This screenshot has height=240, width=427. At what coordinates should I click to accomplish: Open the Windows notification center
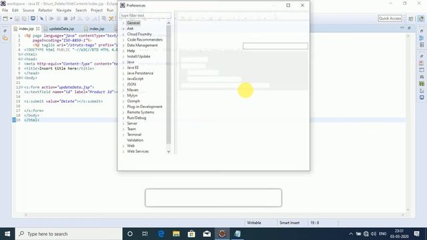416,234
